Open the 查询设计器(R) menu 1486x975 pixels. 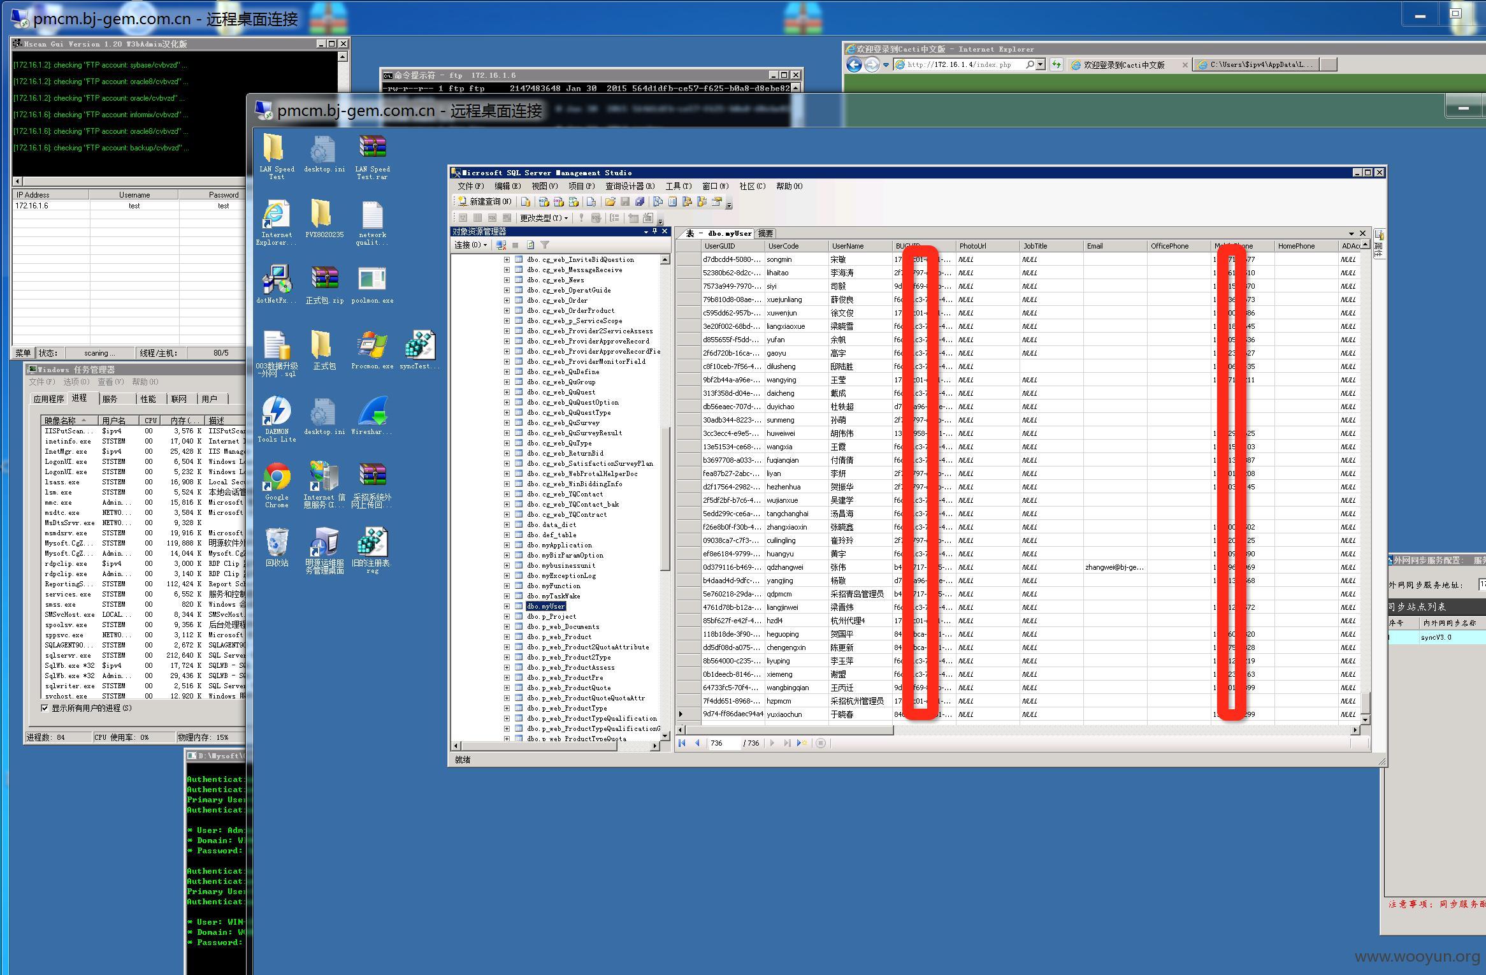pyautogui.click(x=630, y=186)
